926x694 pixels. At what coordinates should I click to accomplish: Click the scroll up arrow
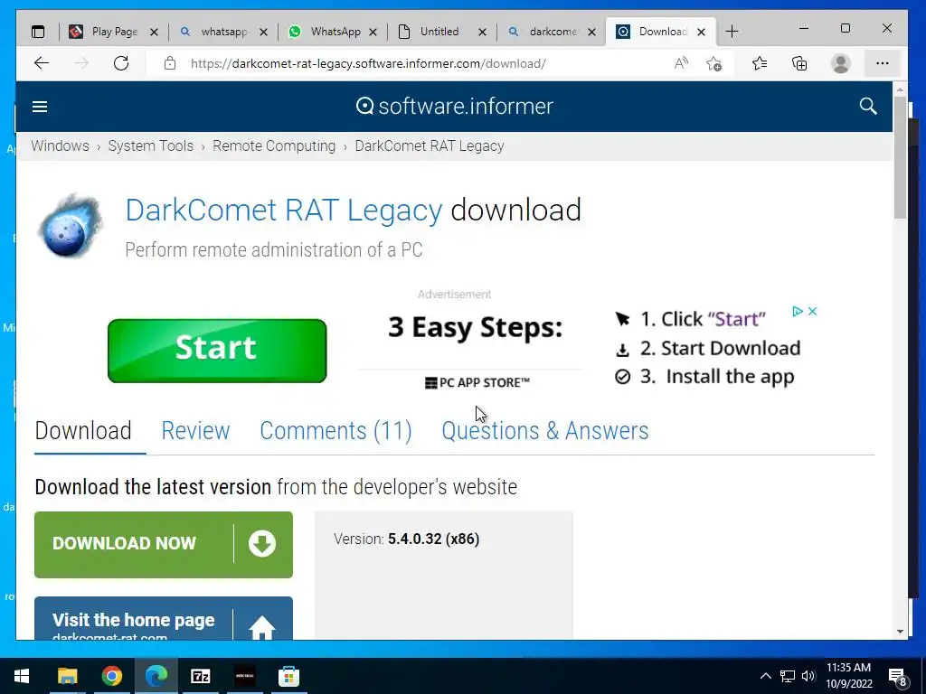[x=900, y=89]
